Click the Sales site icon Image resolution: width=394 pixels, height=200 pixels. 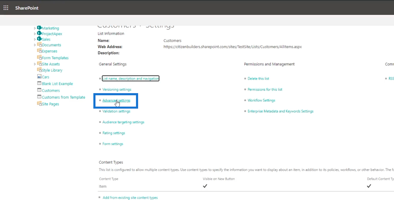coord(39,39)
